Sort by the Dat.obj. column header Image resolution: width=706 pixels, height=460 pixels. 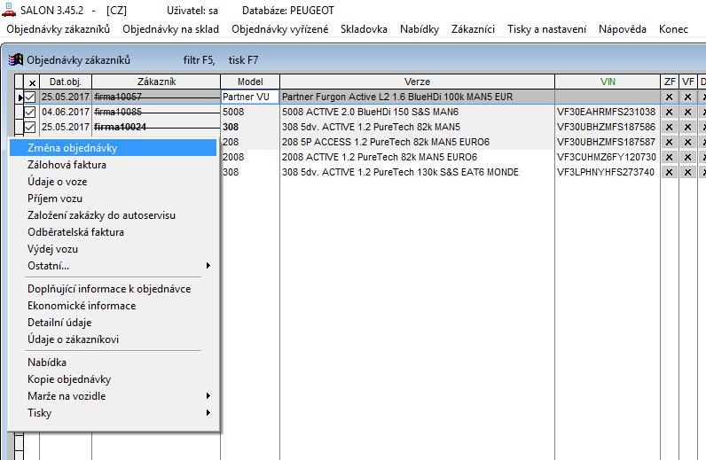(66, 82)
